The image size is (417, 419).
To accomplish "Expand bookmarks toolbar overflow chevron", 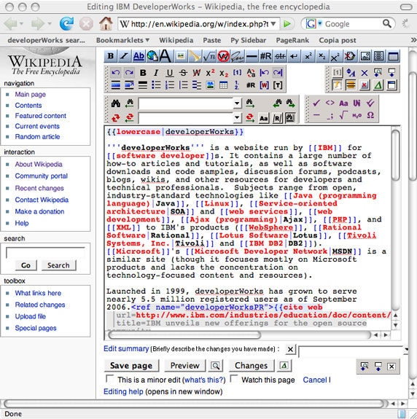I will pyautogui.click(x=413, y=40).
